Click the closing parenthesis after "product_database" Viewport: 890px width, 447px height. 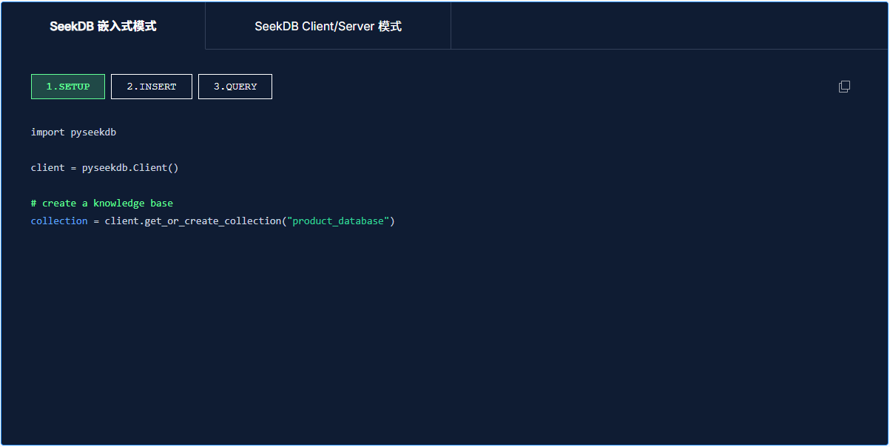point(393,221)
